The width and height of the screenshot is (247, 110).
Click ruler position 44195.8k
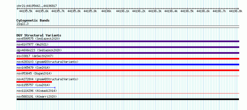point(74,11)
